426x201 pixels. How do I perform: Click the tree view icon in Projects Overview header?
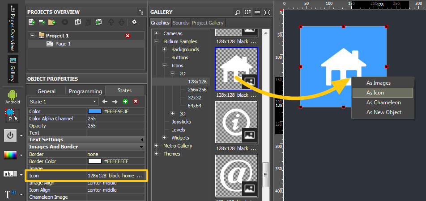tap(141, 12)
